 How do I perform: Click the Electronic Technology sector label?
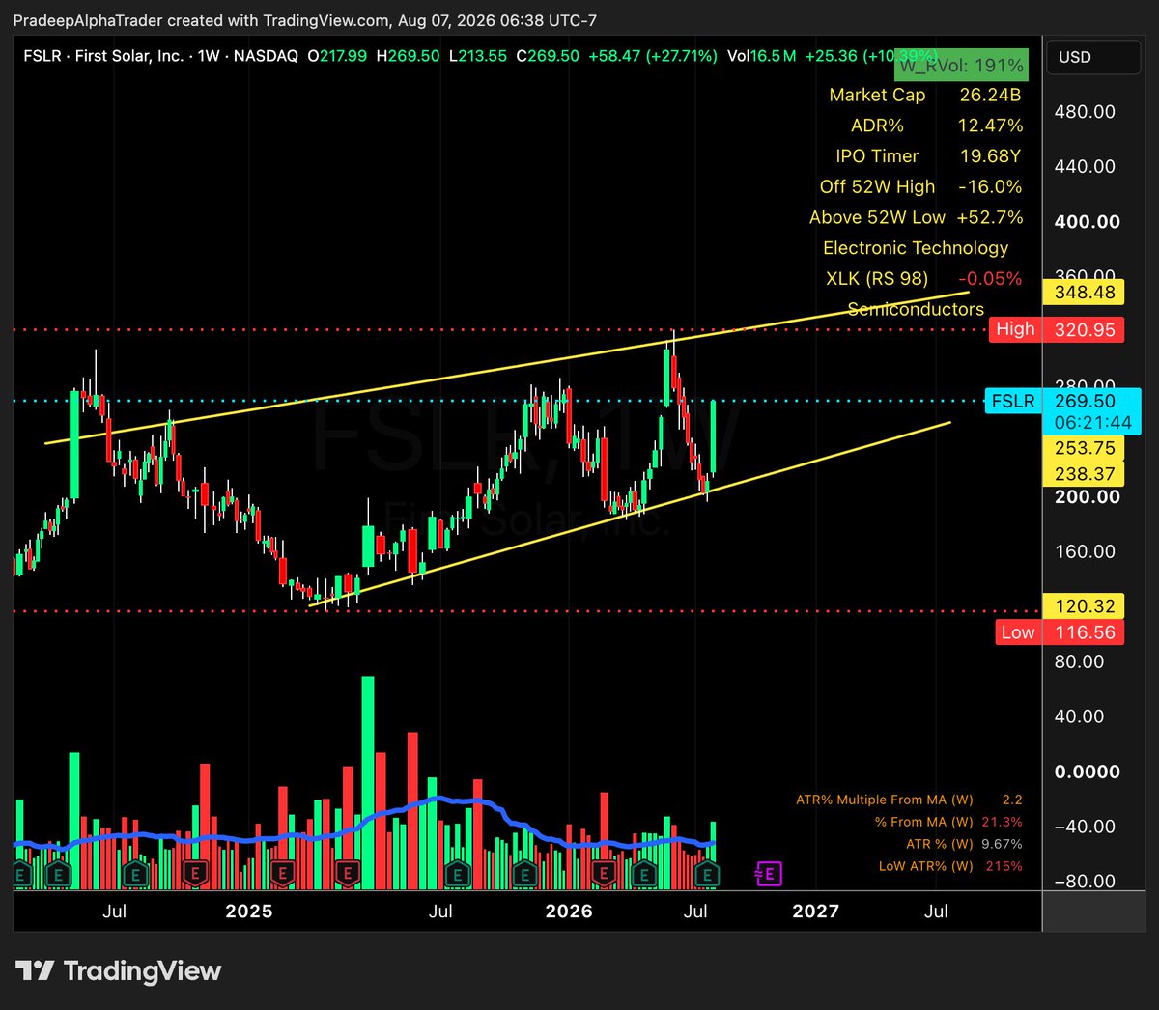(916, 248)
